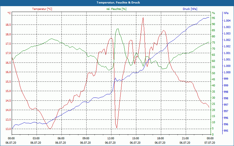Click green humidity axis value '25'
Viewport: 234px width, 146px height.
pyautogui.click(x=214, y=104)
